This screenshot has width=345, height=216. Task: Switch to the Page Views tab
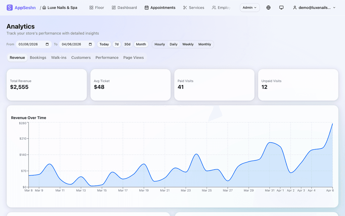133,58
